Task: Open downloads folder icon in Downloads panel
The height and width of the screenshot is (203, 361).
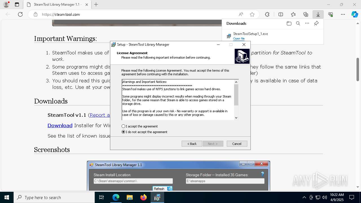Action: (289, 23)
